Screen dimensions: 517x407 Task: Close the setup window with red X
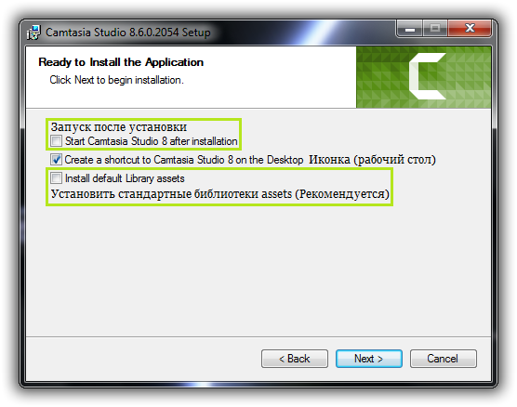(x=470, y=29)
